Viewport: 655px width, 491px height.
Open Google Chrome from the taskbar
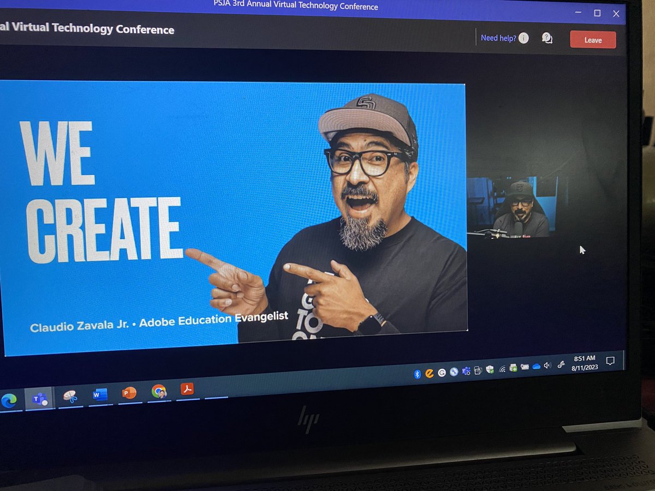(159, 391)
